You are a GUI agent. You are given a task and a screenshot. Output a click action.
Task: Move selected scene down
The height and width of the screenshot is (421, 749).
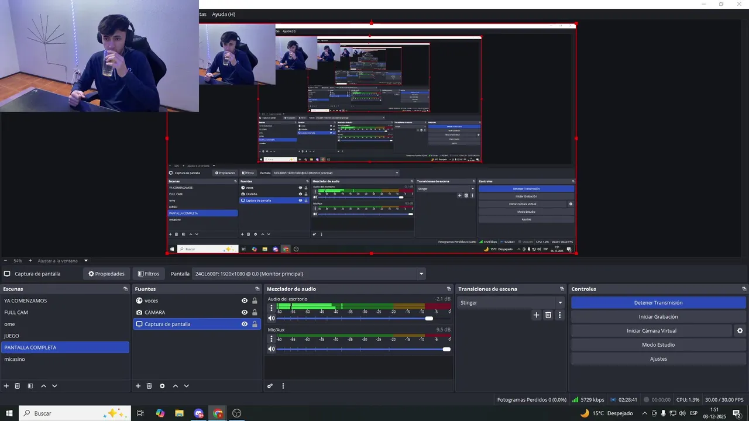pyautogui.click(x=54, y=386)
